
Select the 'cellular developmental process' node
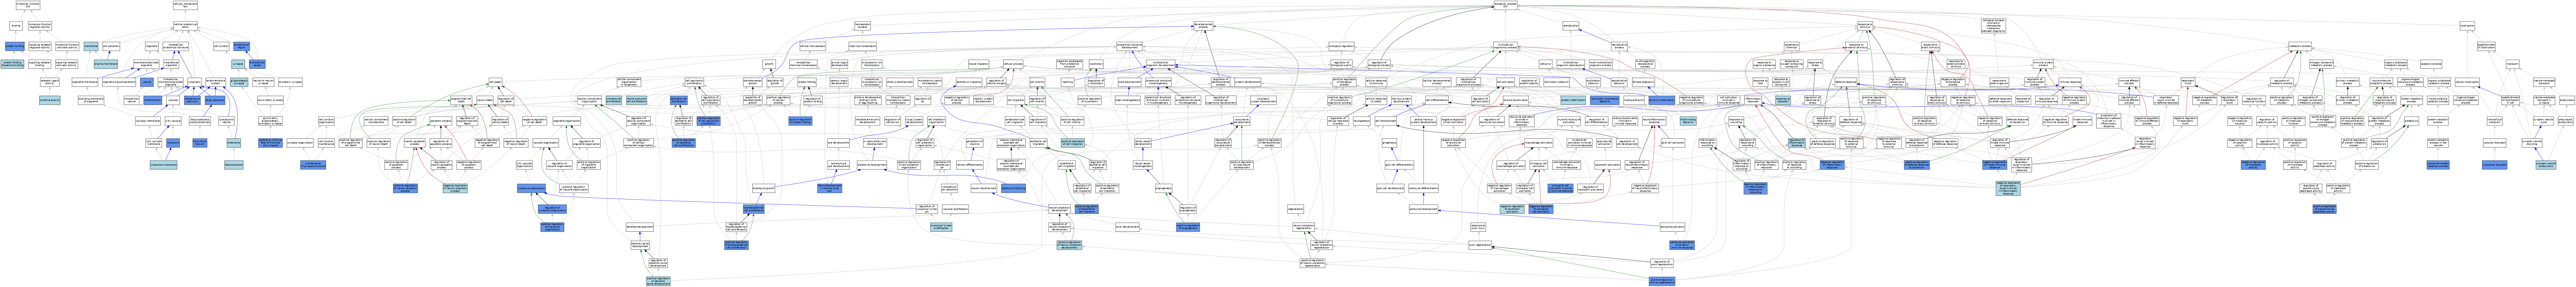pos(1437,82)
